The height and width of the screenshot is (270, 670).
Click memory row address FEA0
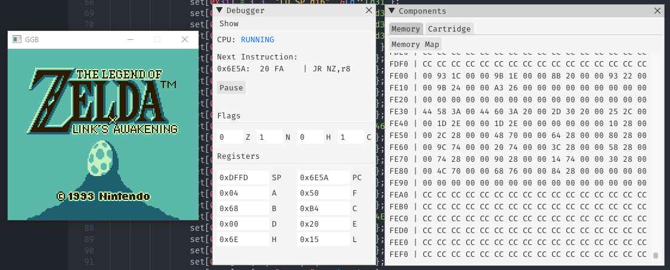399,195
